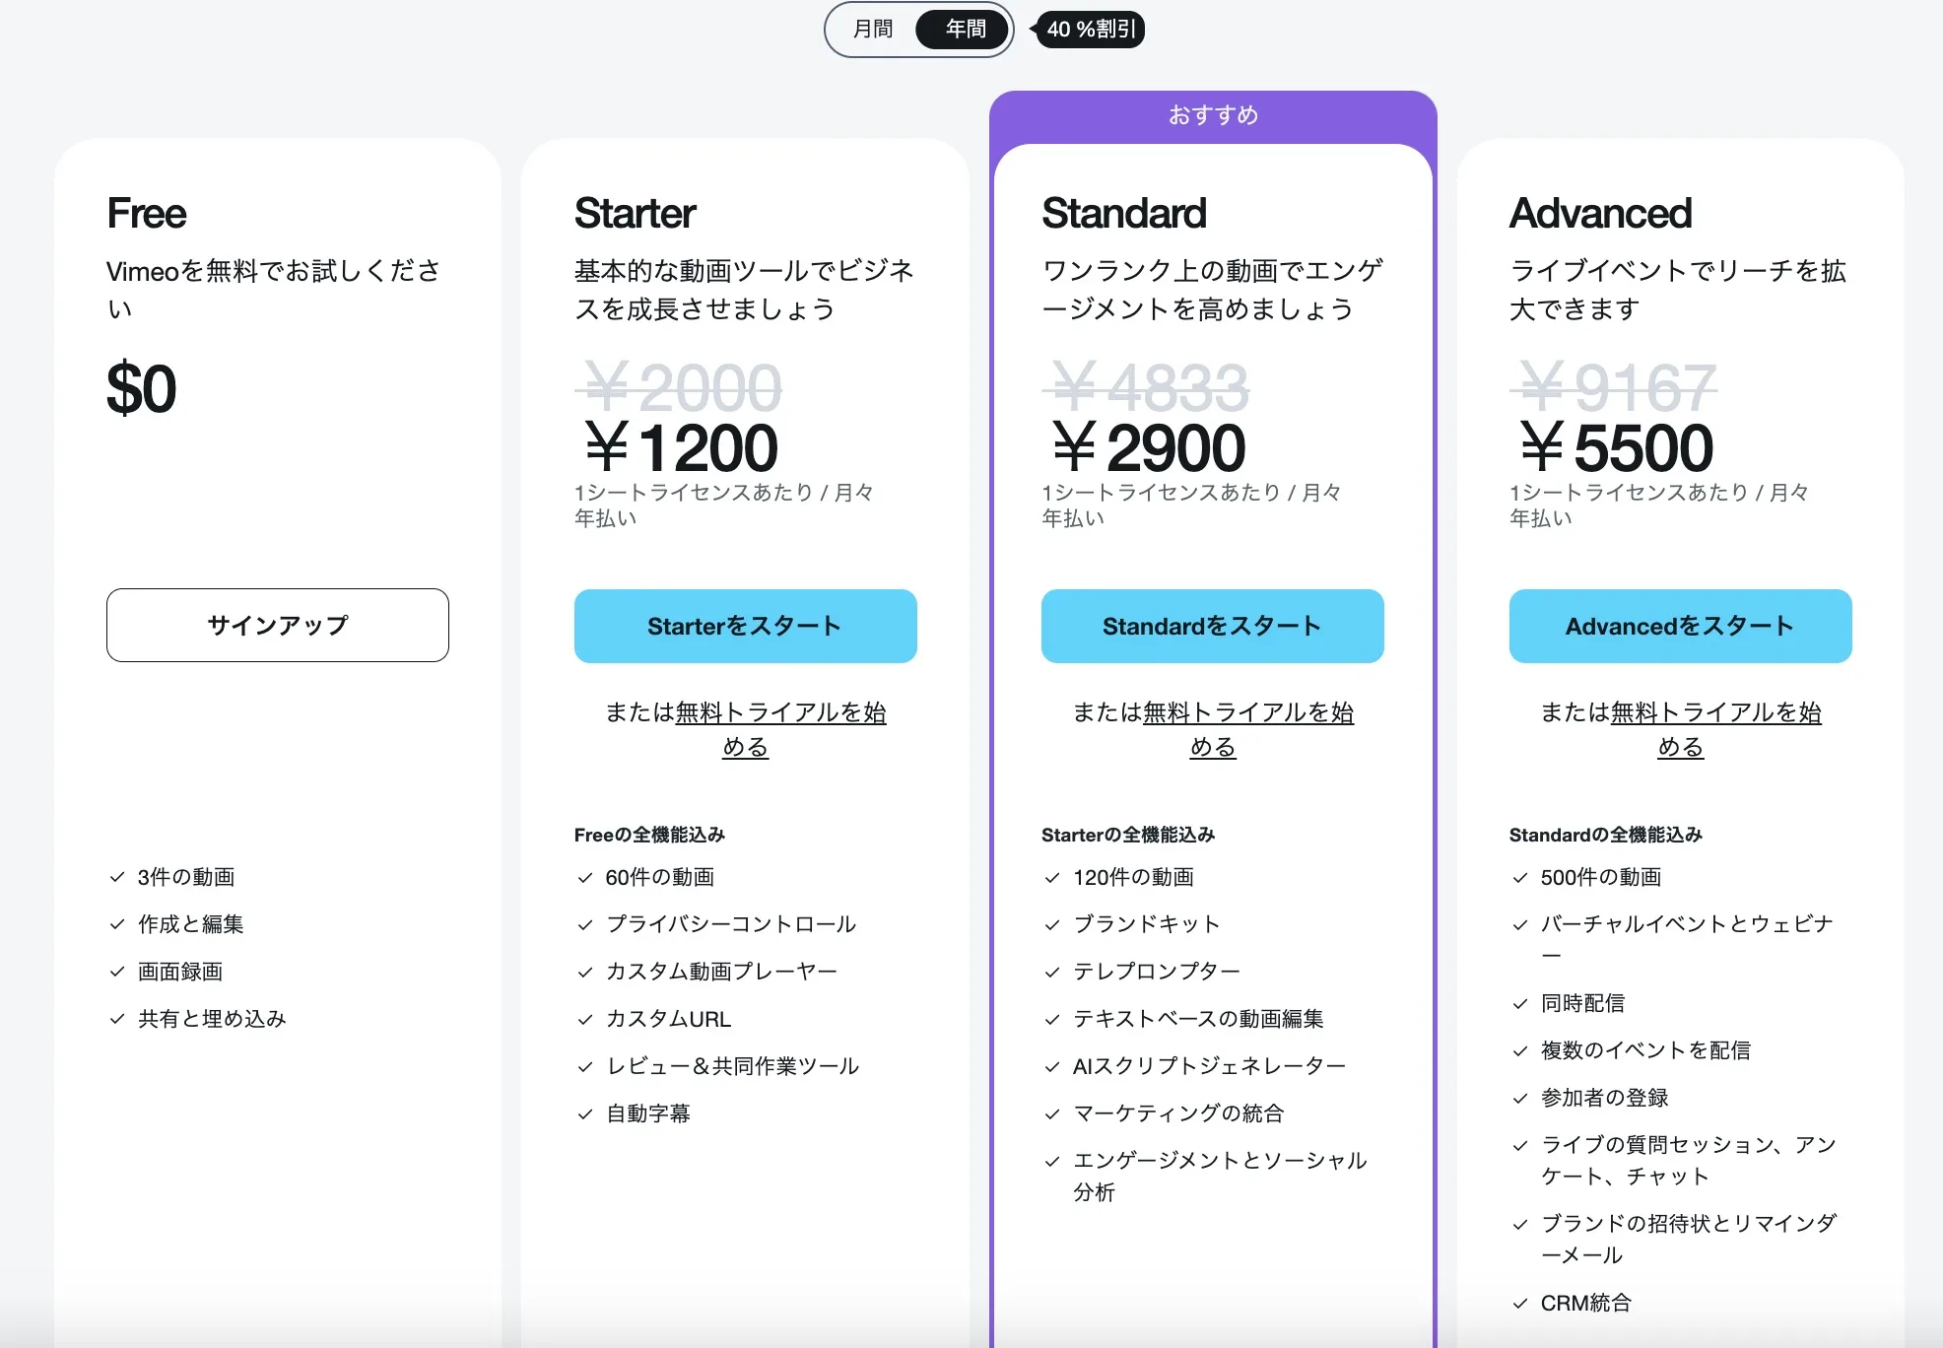This screenshot has width=1943, height=1348.
Task: Click checkmark next to 60件の動画
Action: (585, 877)
